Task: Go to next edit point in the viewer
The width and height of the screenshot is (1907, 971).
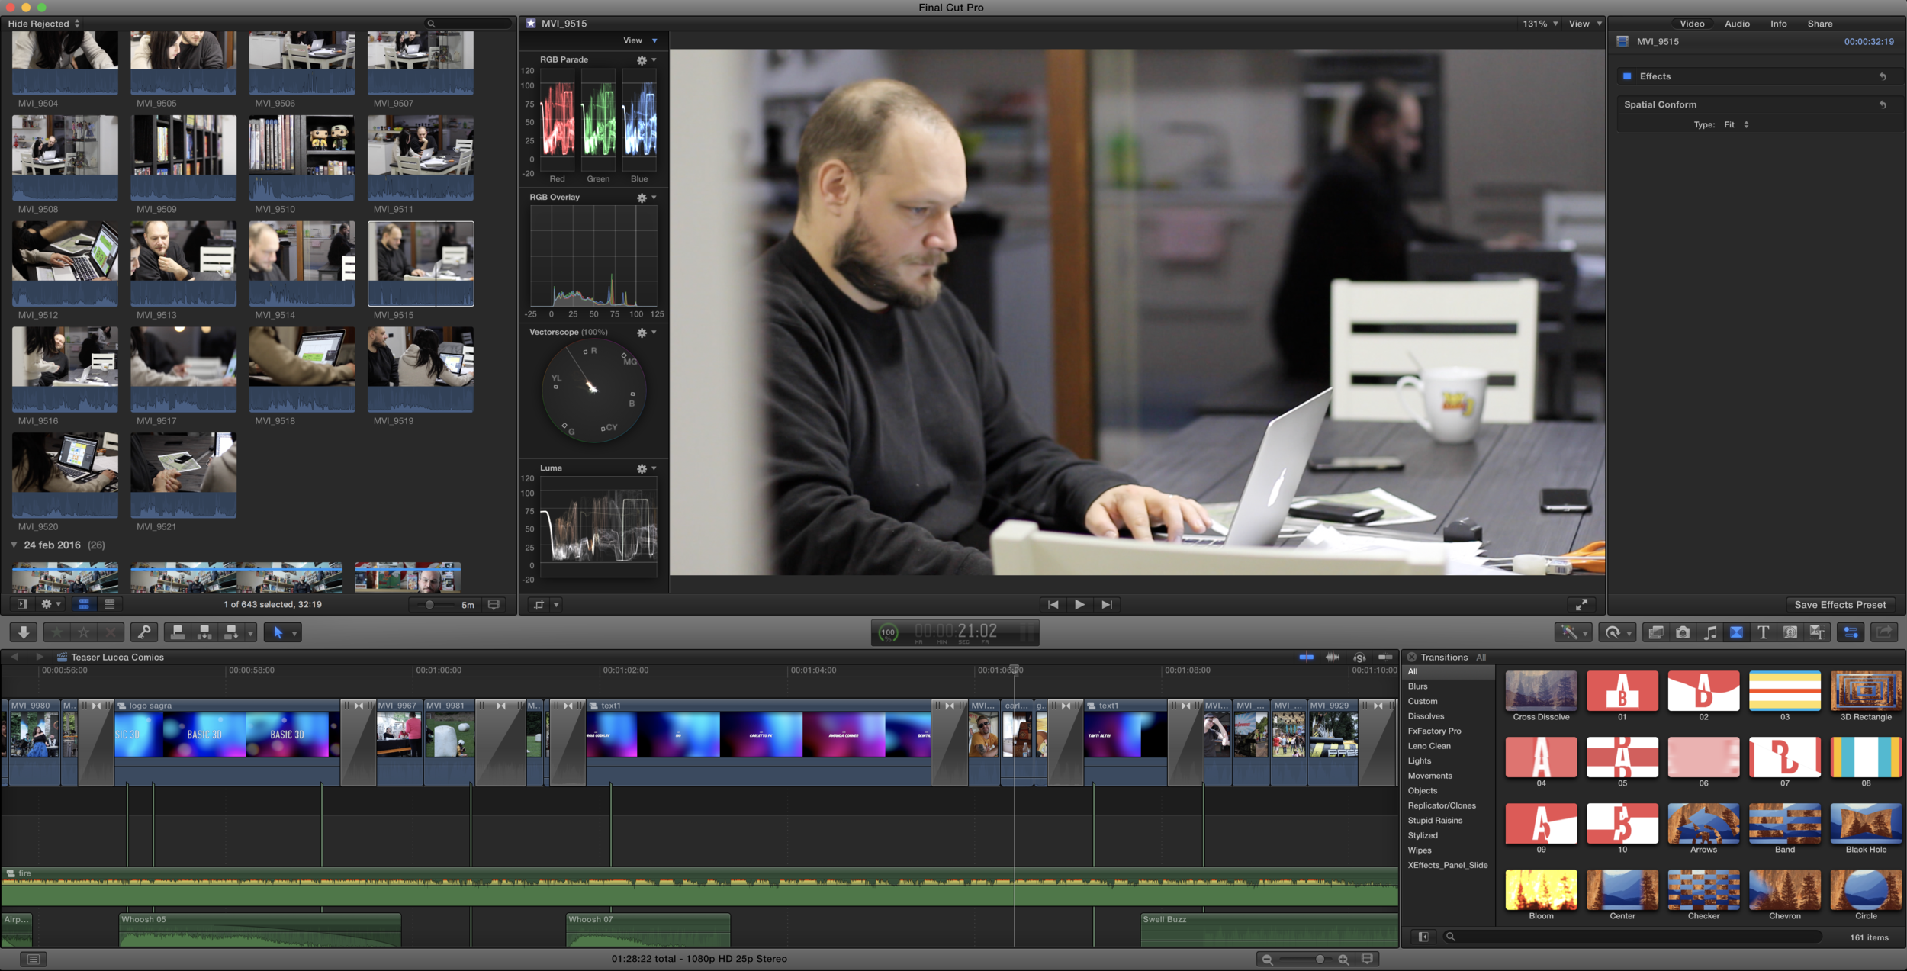Action: 1106,604
